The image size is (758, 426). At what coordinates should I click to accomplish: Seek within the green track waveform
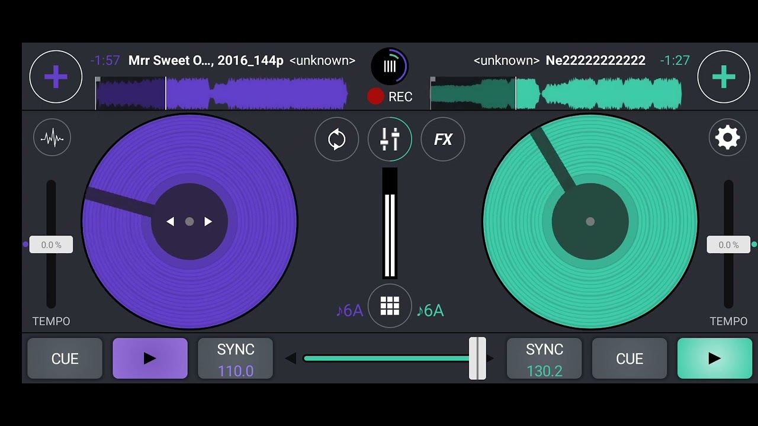[556, 93]
